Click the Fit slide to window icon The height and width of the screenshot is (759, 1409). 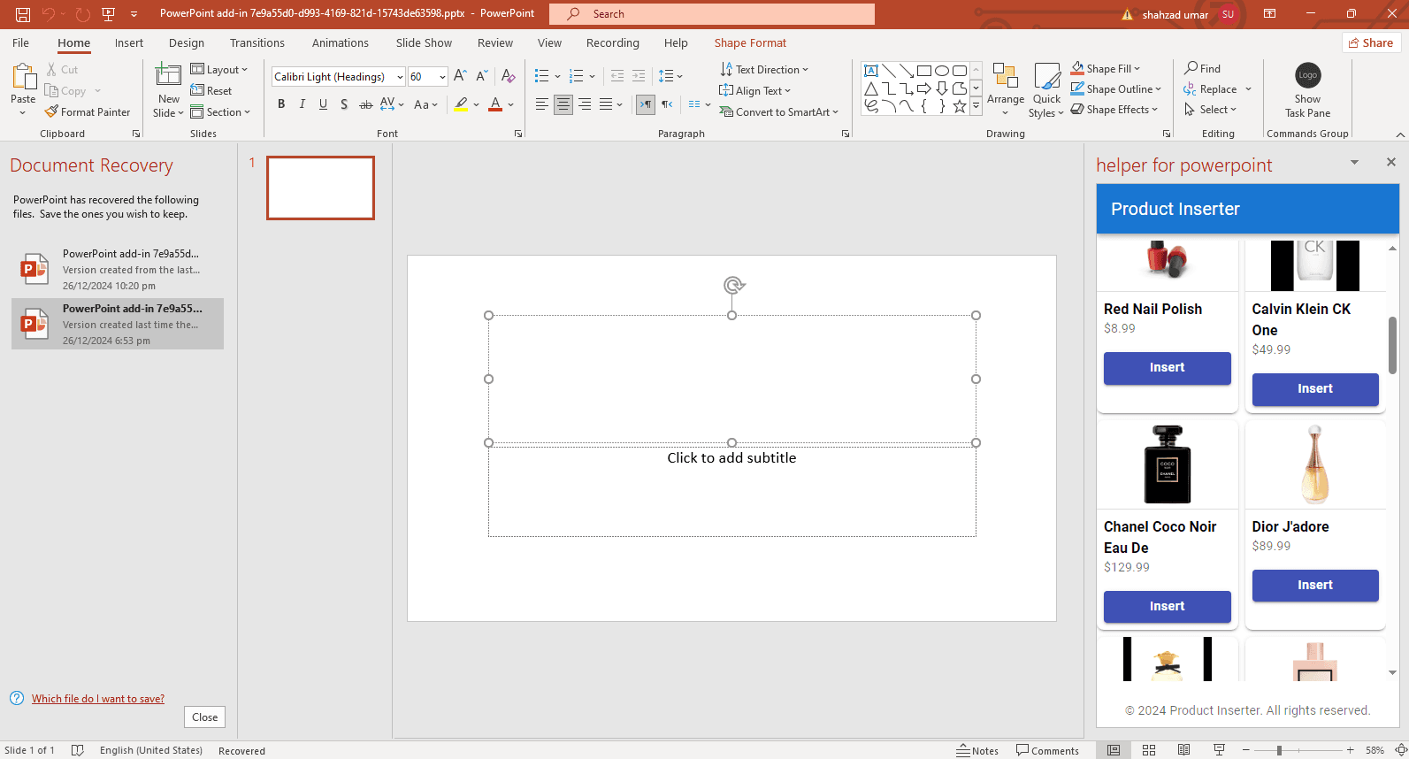pyautogui.click(x=1401, y=750)
